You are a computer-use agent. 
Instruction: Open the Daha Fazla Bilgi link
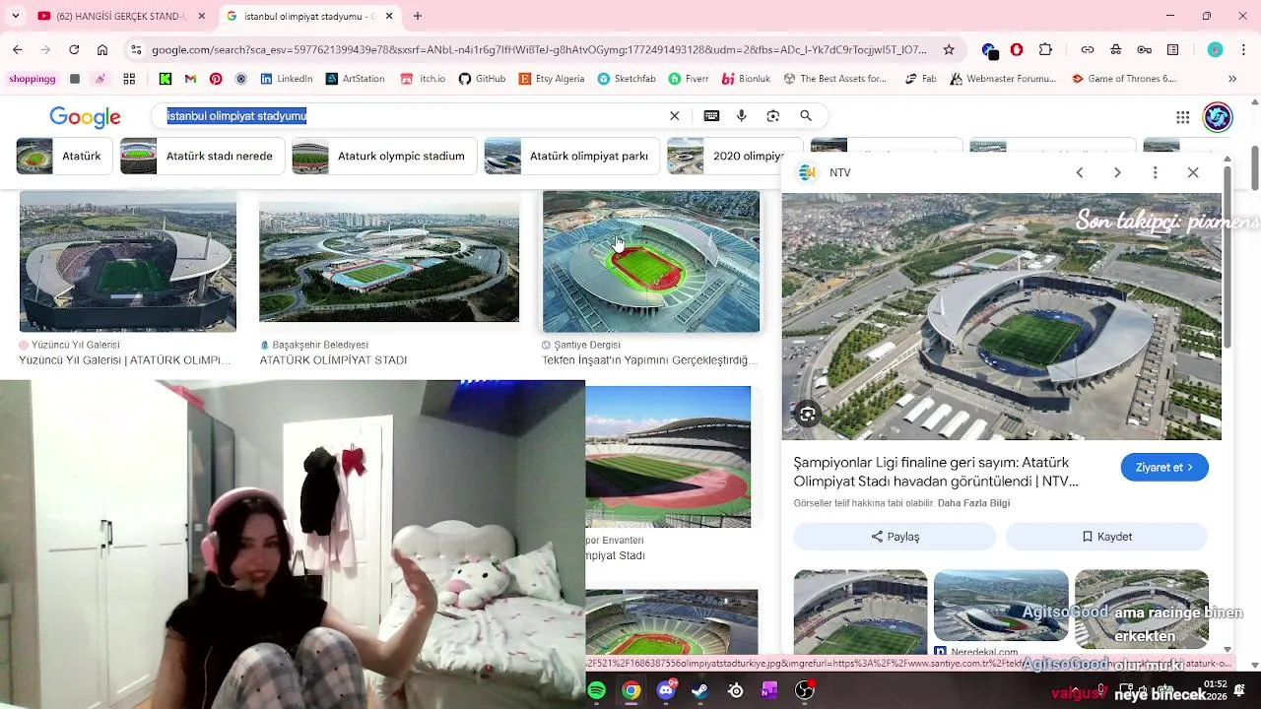[x=973, y=503]
